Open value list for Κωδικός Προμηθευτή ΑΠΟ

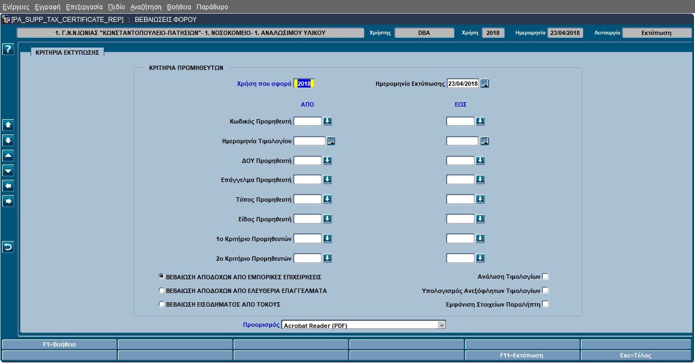pos(328,121)
